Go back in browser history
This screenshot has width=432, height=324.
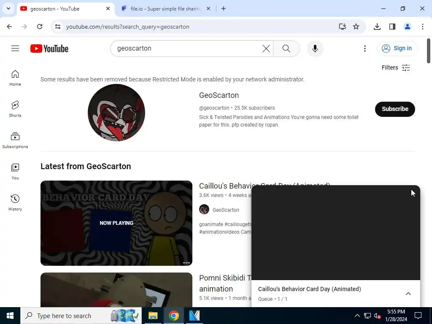tap(9, 27)
